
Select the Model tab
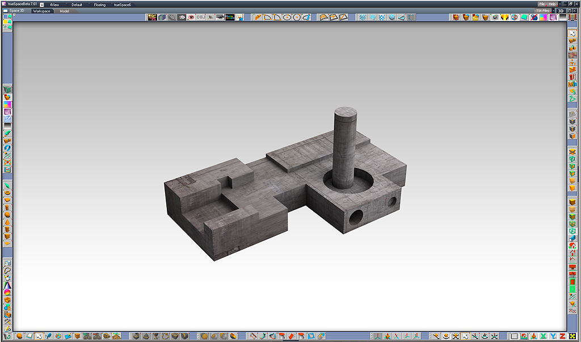coord(65,11)
